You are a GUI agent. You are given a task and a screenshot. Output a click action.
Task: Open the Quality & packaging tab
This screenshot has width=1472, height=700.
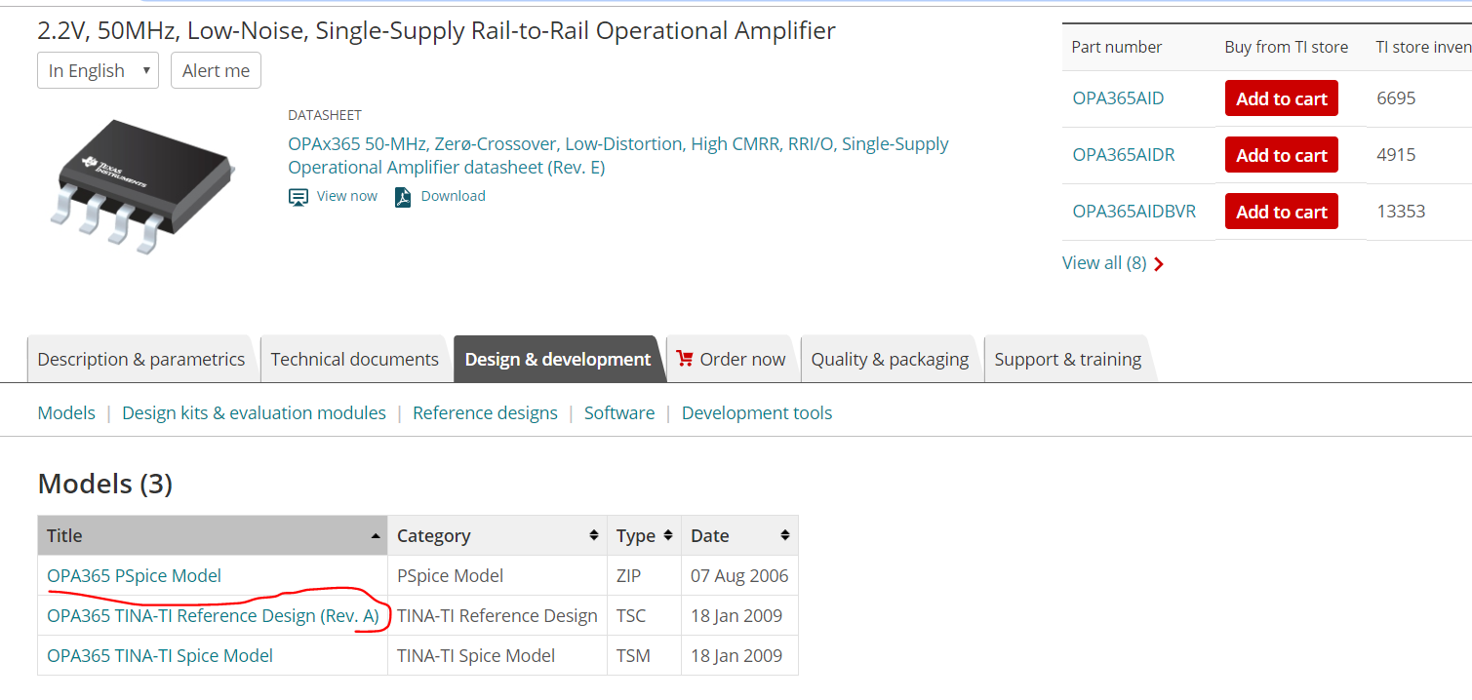[x=890, y=359]
